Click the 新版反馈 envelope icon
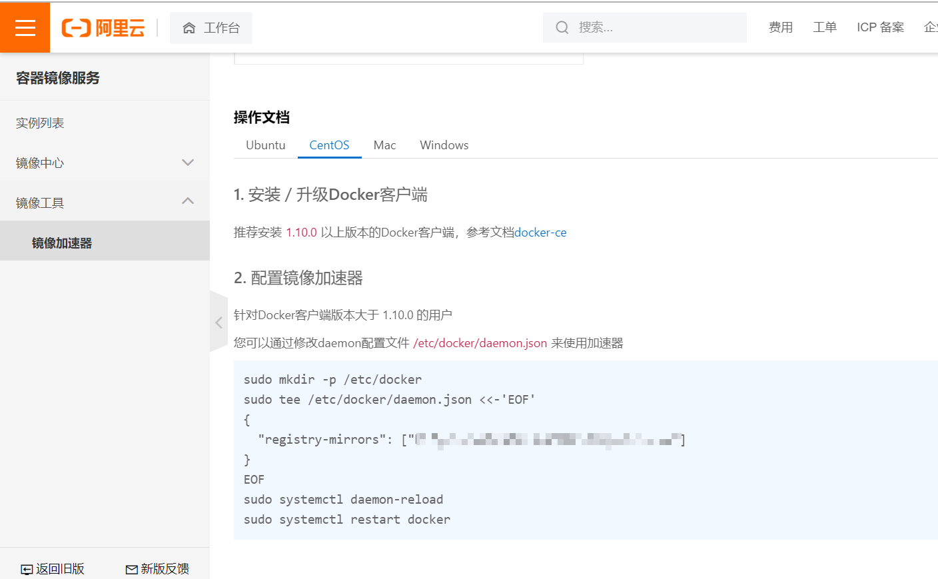 (132, 569)
